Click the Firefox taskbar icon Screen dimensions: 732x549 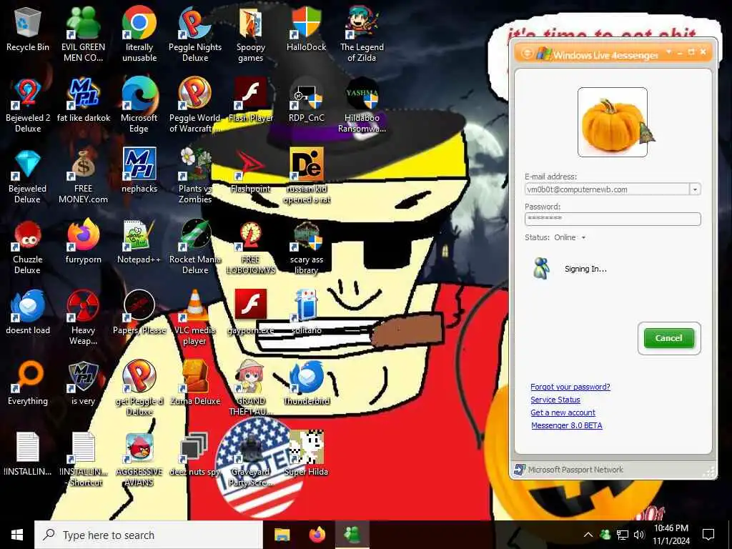tap(317, 535)
